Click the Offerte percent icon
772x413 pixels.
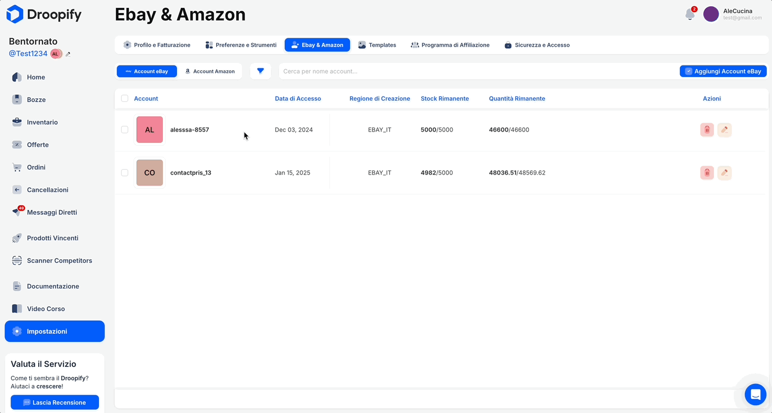pyautogui.click(x=17, y=145)
